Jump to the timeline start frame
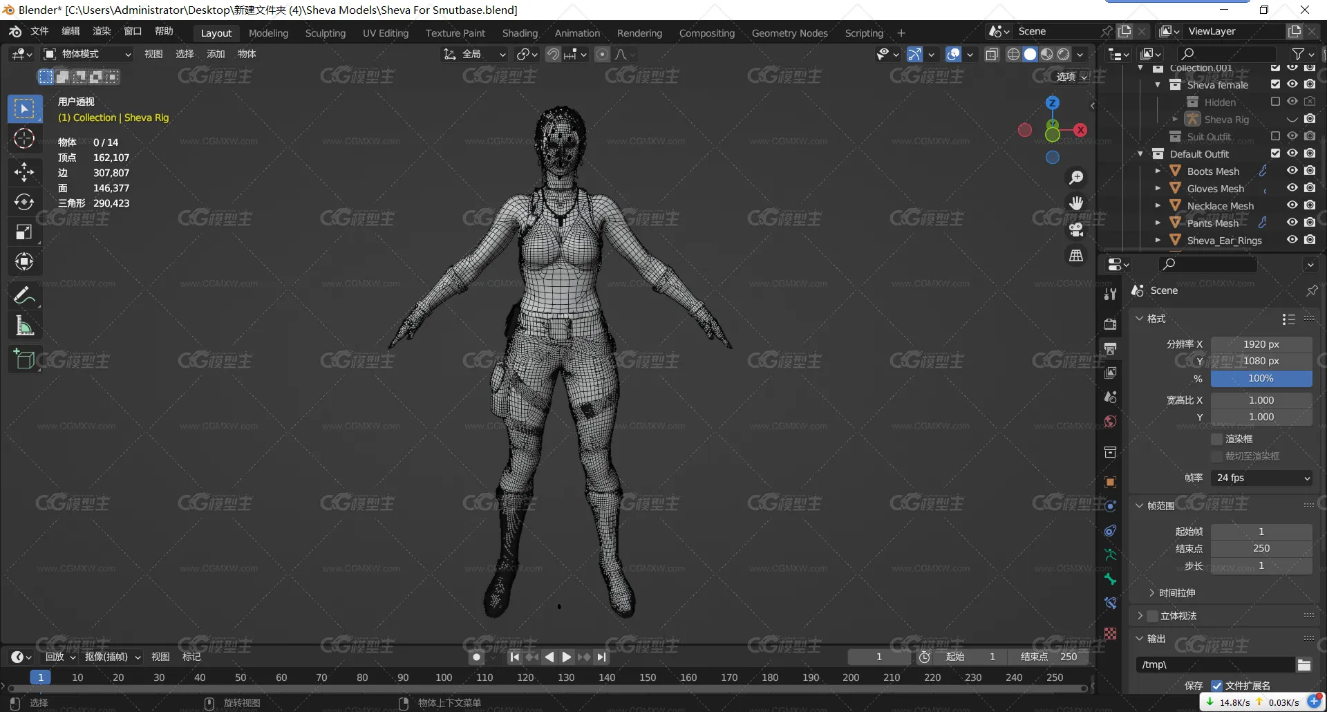The image size is (1327, 712). 514,657
